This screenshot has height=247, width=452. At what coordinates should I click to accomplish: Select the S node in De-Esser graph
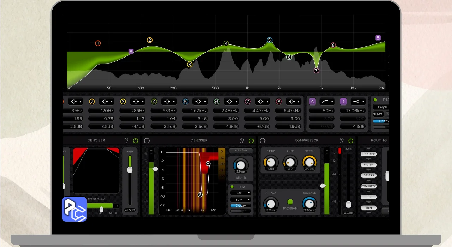[200, 194]
